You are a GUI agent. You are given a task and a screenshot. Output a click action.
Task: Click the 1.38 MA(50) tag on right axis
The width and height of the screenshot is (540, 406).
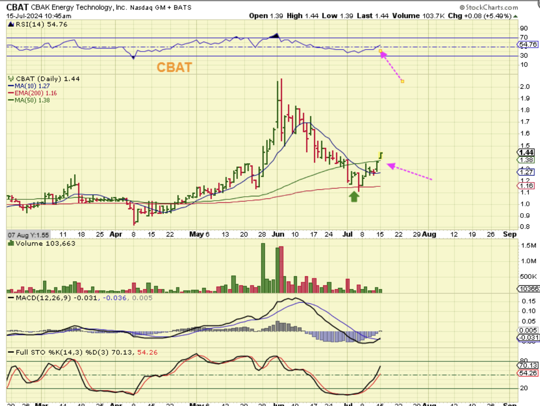click(x=527, y=160)
